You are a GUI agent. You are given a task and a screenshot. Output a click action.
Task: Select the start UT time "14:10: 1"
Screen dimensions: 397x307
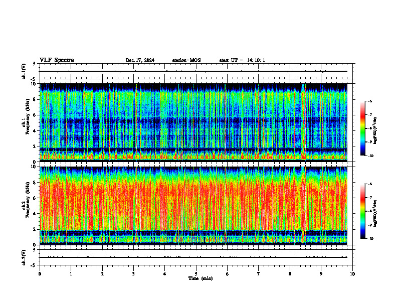click(x=256, y=60)
